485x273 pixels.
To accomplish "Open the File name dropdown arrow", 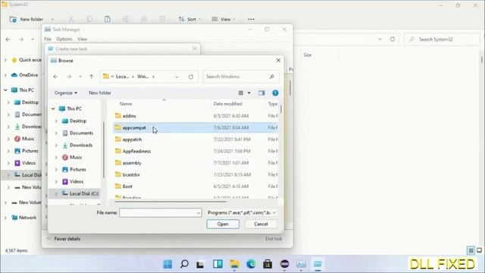I will tap(199, 212).
